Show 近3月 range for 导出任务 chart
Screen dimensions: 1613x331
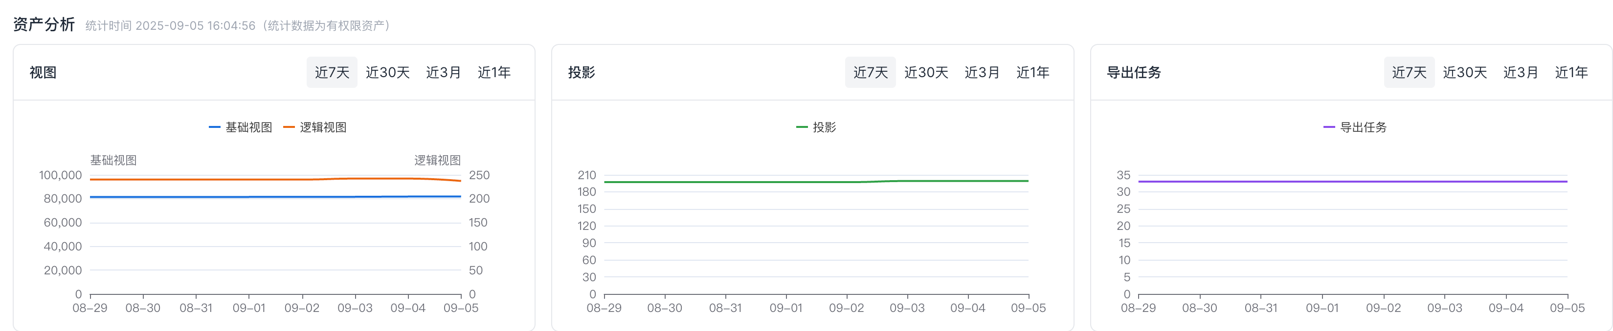click(1521, 72)
